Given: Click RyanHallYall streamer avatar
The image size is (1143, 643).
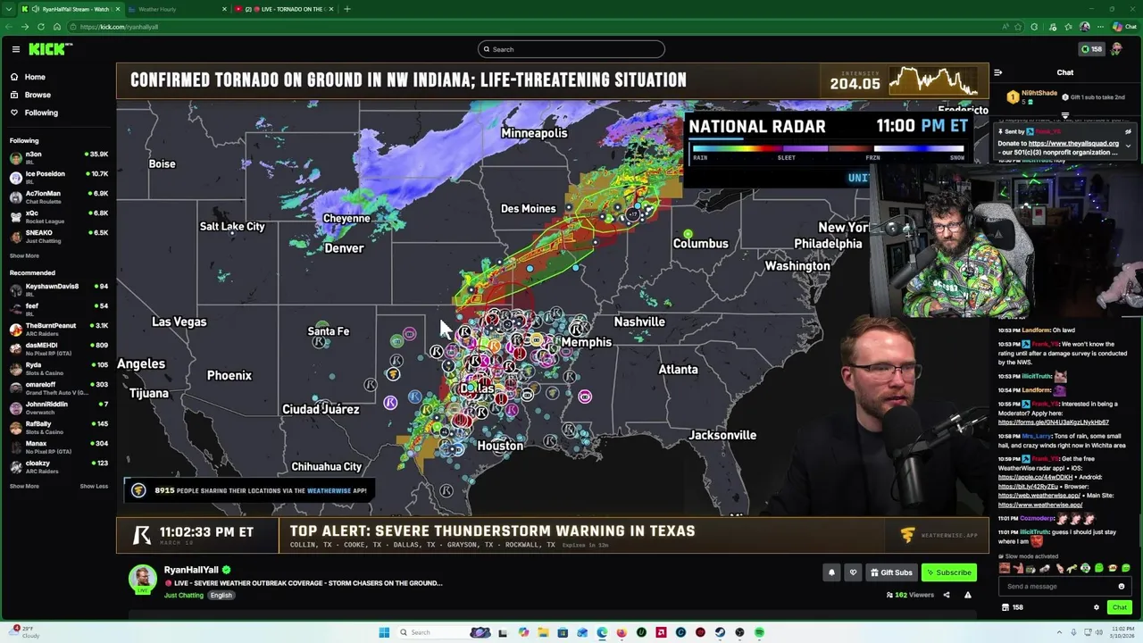Looking at the screenshot, I should tap(142, 579).
